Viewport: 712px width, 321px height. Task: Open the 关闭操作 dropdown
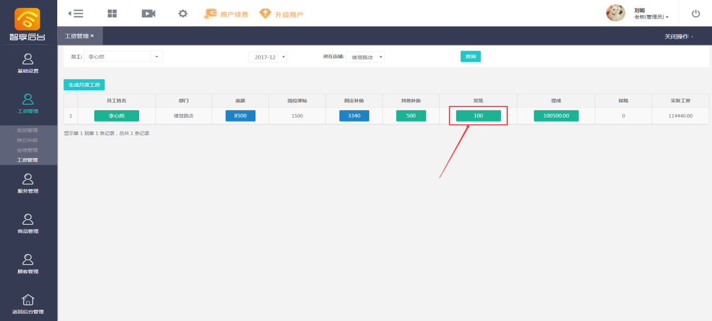coord(679,36)
